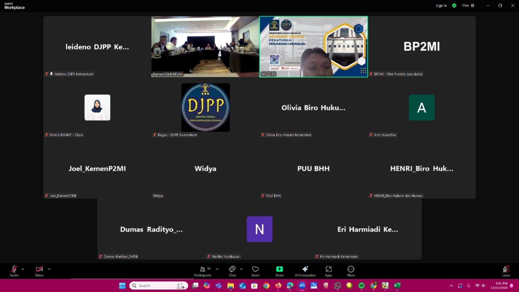Viewport: 519px width, 292px height.
Task: Unmute microphone with the Audio button
Action: click(x=14, y=271)
